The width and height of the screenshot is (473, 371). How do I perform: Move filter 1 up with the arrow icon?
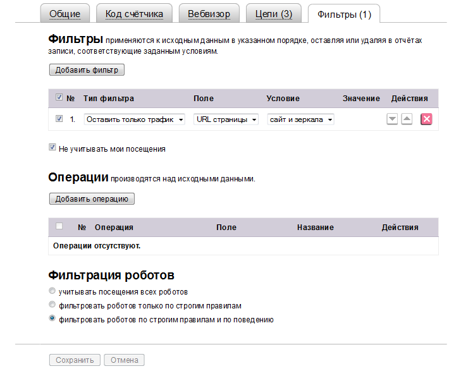click(407, 119)
